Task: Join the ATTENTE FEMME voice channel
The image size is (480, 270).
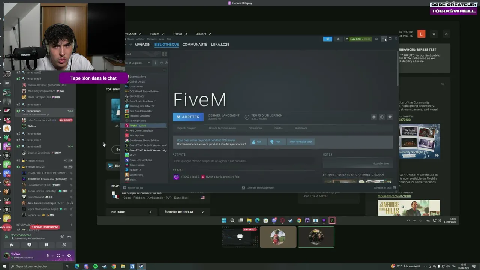Action: point(36,160)
